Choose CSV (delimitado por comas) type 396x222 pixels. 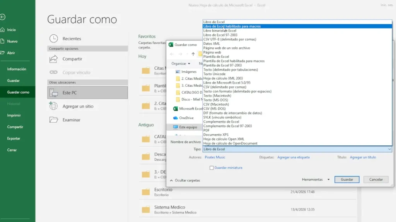tap(297, 87)
